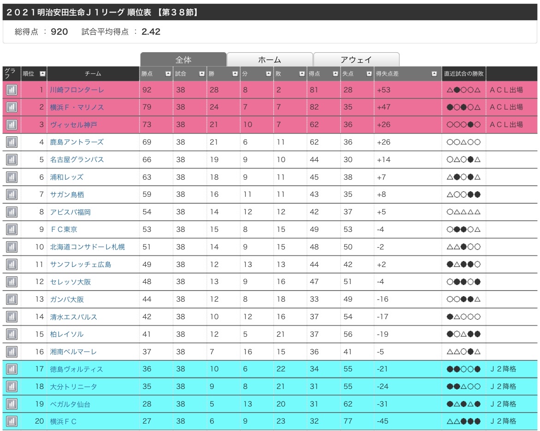Open graph icon for サンフレッチェ広島 row

(x=12, y=264)
